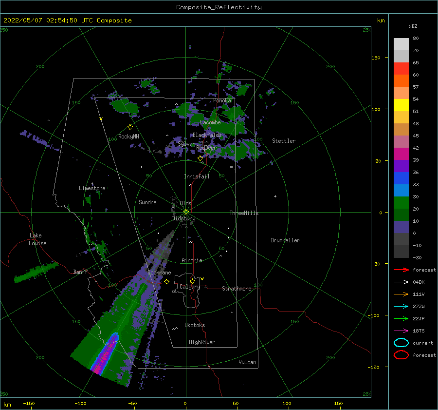Screen dimensions: 438x410
Task: Click the Lake Louise label
Action: click(x=37, y=239)
